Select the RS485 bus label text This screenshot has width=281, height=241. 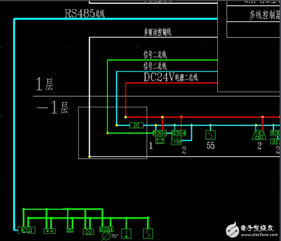[85, 14]
